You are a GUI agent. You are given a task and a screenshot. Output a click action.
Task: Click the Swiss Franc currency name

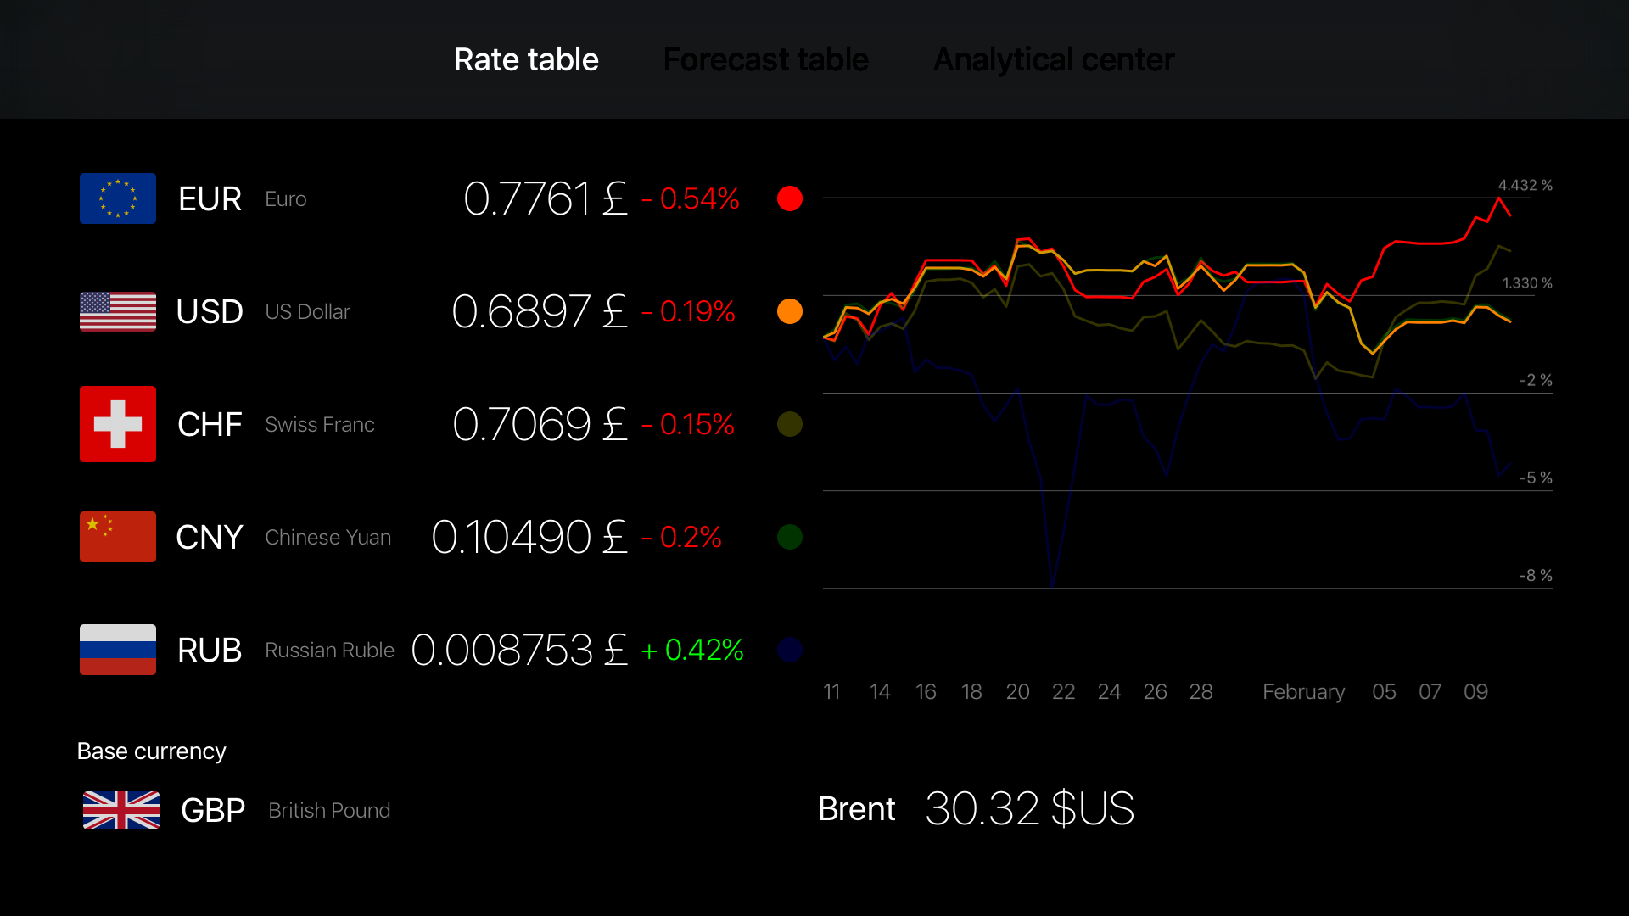(x=320, y=424)
